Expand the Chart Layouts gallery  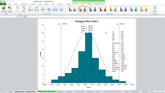click(65, 11)
